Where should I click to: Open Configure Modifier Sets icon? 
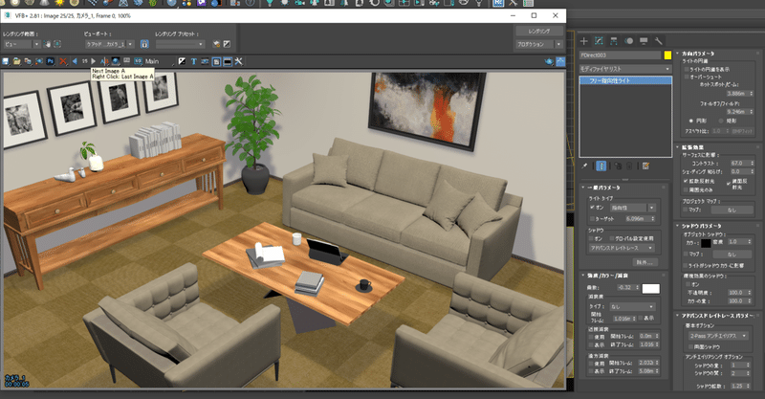pyautogui.click(x=645, y=166)
